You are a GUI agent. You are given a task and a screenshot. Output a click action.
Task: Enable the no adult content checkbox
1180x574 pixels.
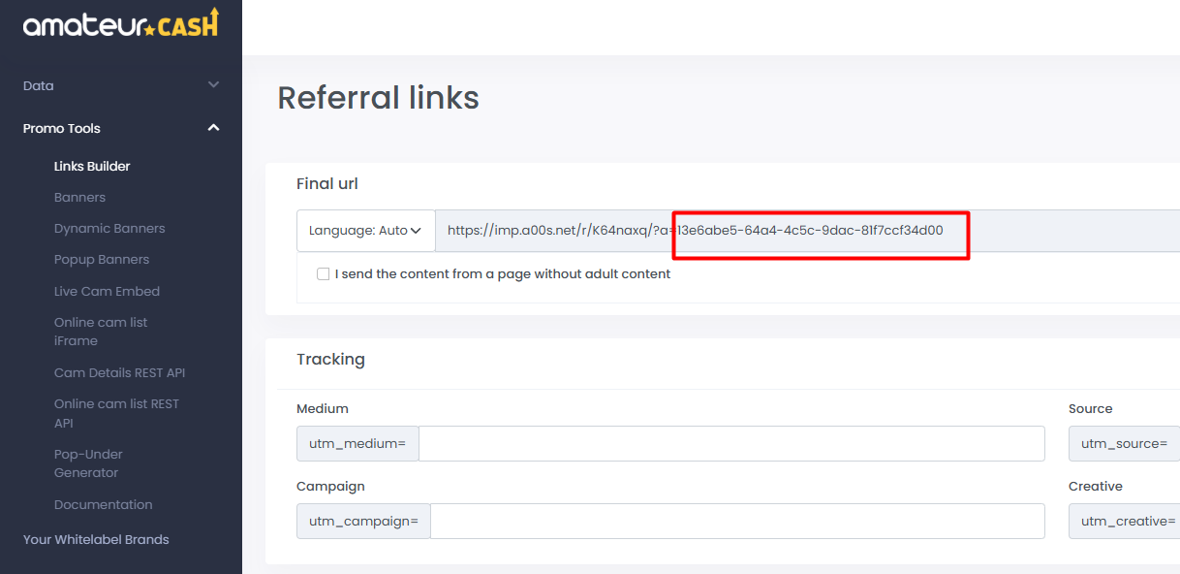coord(324,274)
